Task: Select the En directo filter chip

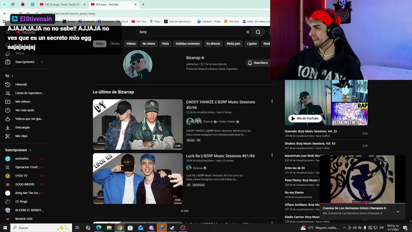Action: pyautogui.click(x=213, y=43)
